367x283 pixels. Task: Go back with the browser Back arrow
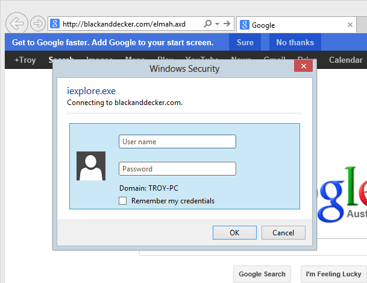(x=17, y=23)
